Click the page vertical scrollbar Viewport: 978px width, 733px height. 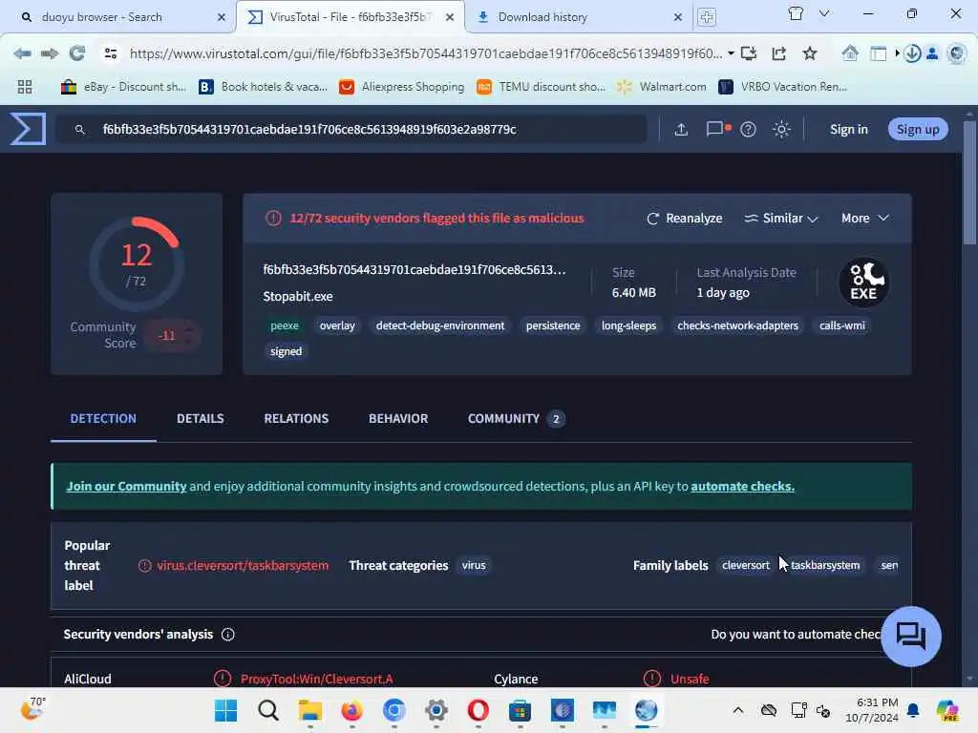[969, 184]
